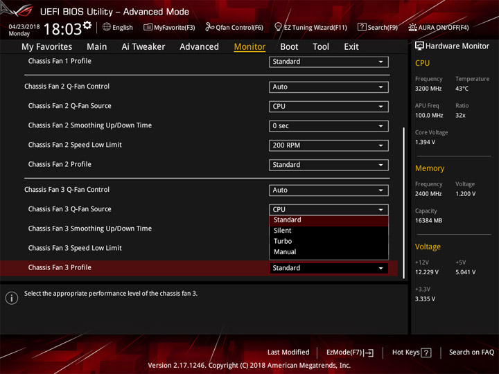Click the Search question mark icon
This screenshot has width=499, height=374.
(362, 27)
